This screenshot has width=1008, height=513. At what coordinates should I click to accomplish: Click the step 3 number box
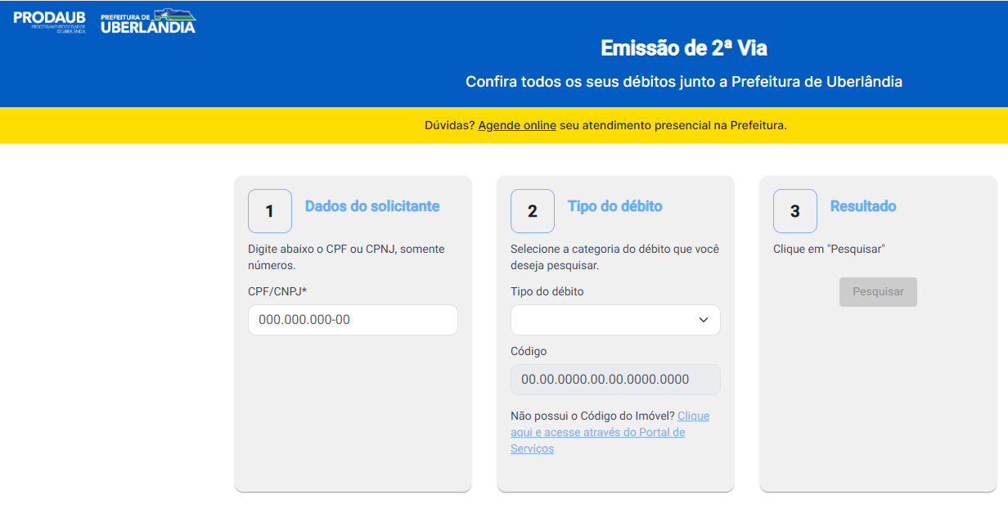(x=794, y=211)
